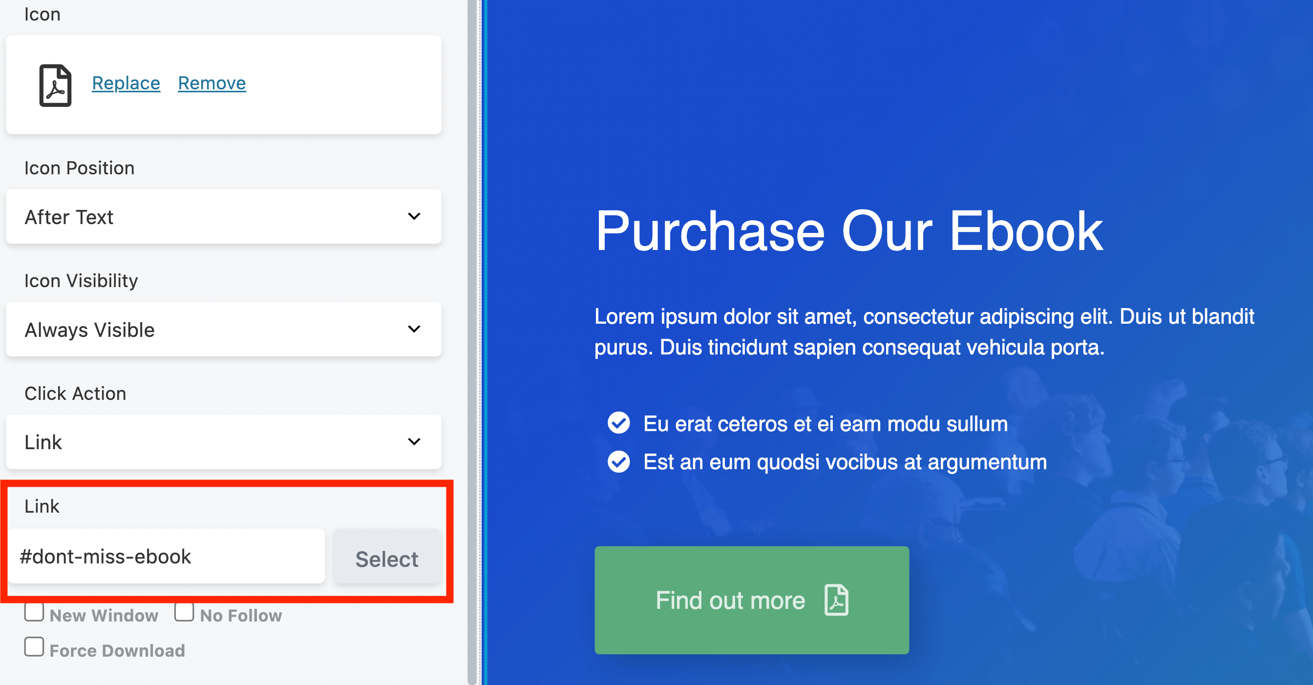
Task: Expand the Icon Visibility dropdown
Action: coord(223,330)
